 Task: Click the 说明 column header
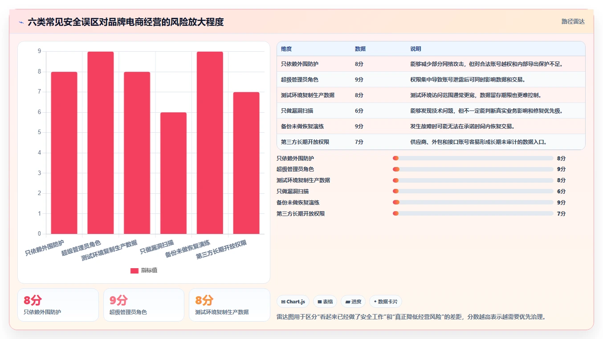tap(416, 49)
